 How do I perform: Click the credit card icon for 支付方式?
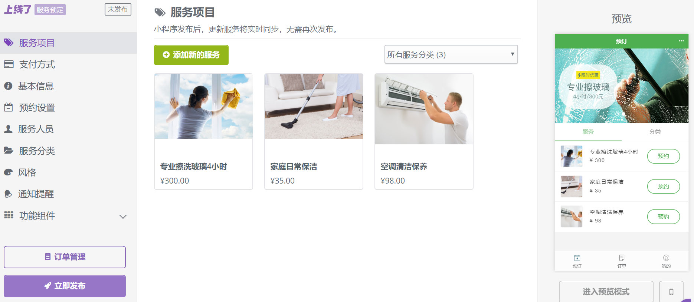click(9, 64)
